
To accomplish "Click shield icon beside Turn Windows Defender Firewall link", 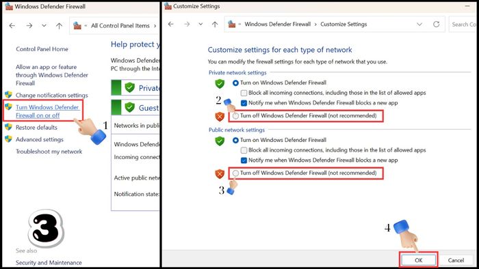I will pos(8,107).
